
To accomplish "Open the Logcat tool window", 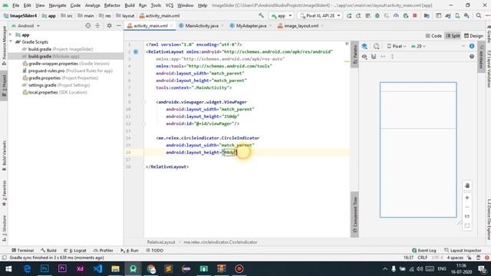I will [x=75, y=251].
